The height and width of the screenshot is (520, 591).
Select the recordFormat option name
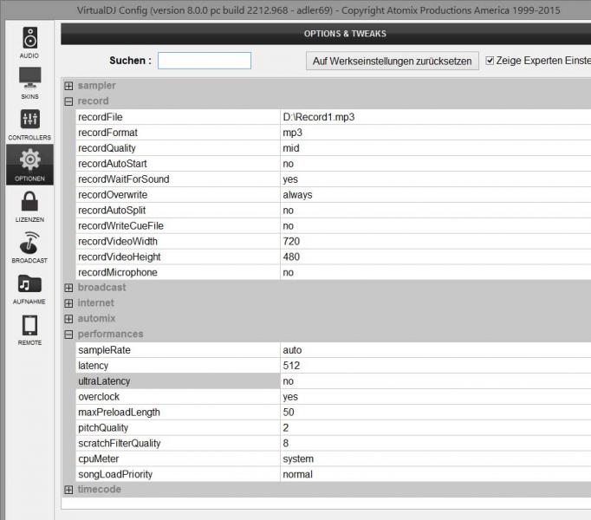point(107,133)
